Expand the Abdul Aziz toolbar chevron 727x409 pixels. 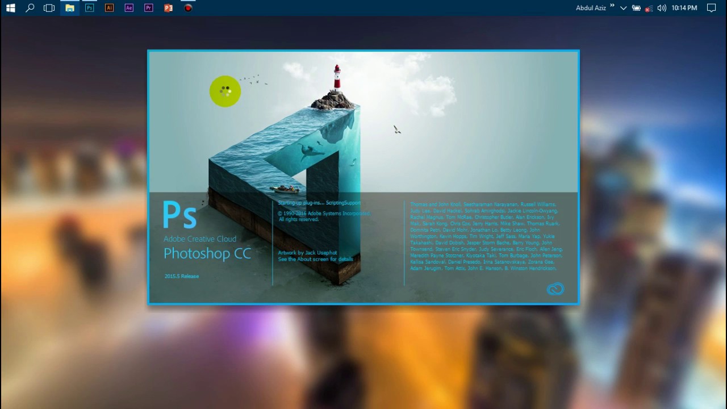612,6
